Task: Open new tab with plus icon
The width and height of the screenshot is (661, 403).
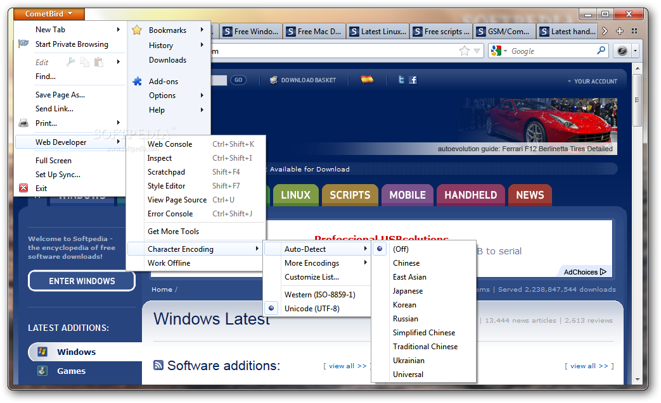Action: click(x=620, y=31)
